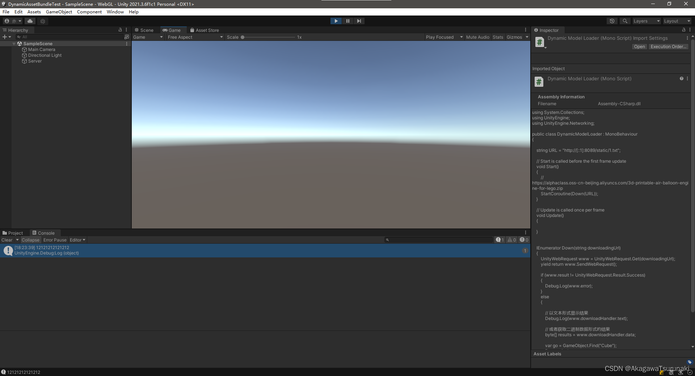This screenshot has width=695, height=376.
Task: Select the Directional Light in the Hierarchy
Action: [x=45, y=55]
